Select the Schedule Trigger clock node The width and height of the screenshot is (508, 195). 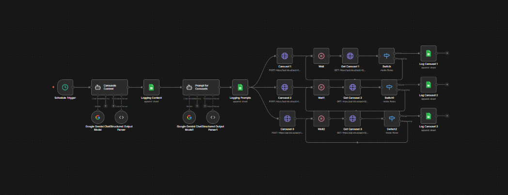[x=65, y=87]
